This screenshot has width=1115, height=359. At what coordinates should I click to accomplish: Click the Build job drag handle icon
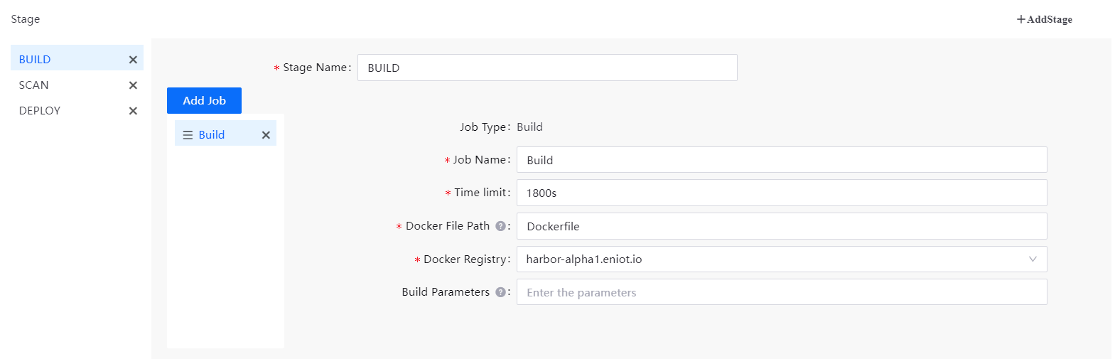tap(188, 135)
